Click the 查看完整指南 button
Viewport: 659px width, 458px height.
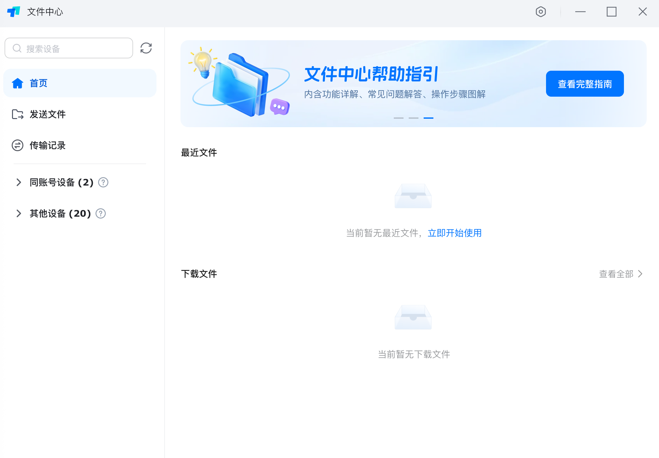pyautogui.click(x=584, y=83)
